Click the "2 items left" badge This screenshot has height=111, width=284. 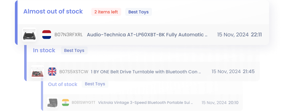pos(106,12)
